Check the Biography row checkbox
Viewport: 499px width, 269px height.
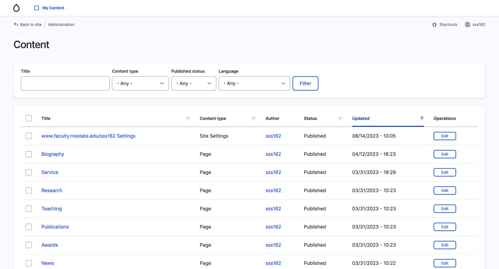tap(29, 154)
